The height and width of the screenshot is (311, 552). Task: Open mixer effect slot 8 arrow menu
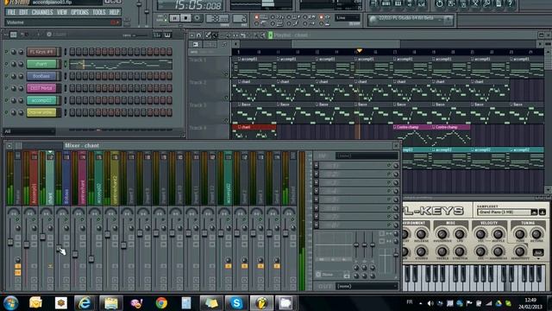click(317, 225)
